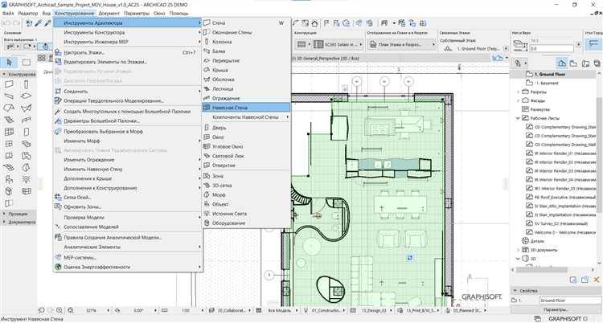This screenshot has width=603, height=323.
Task: Choose Стена from the architect tools submenu
Action: (x=246, y=23)
